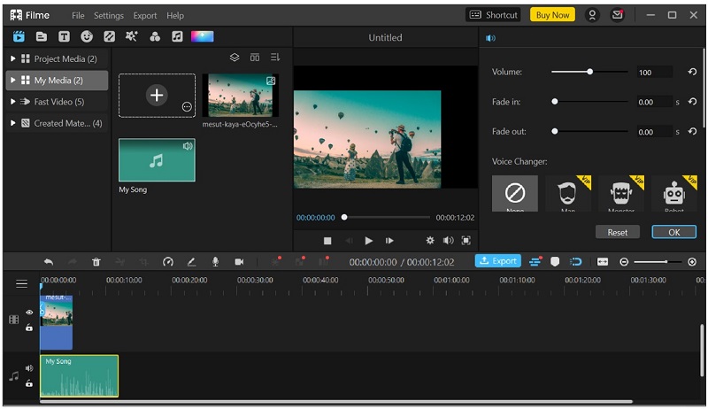The image size is (708, 409).
Task: Expand Created Mate... (4) tree arrow
Action: (13, 123)
